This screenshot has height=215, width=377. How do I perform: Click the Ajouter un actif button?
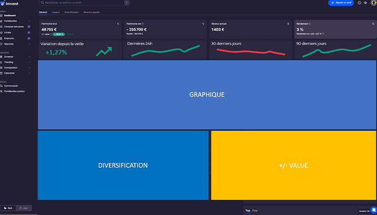coord(341,3)
